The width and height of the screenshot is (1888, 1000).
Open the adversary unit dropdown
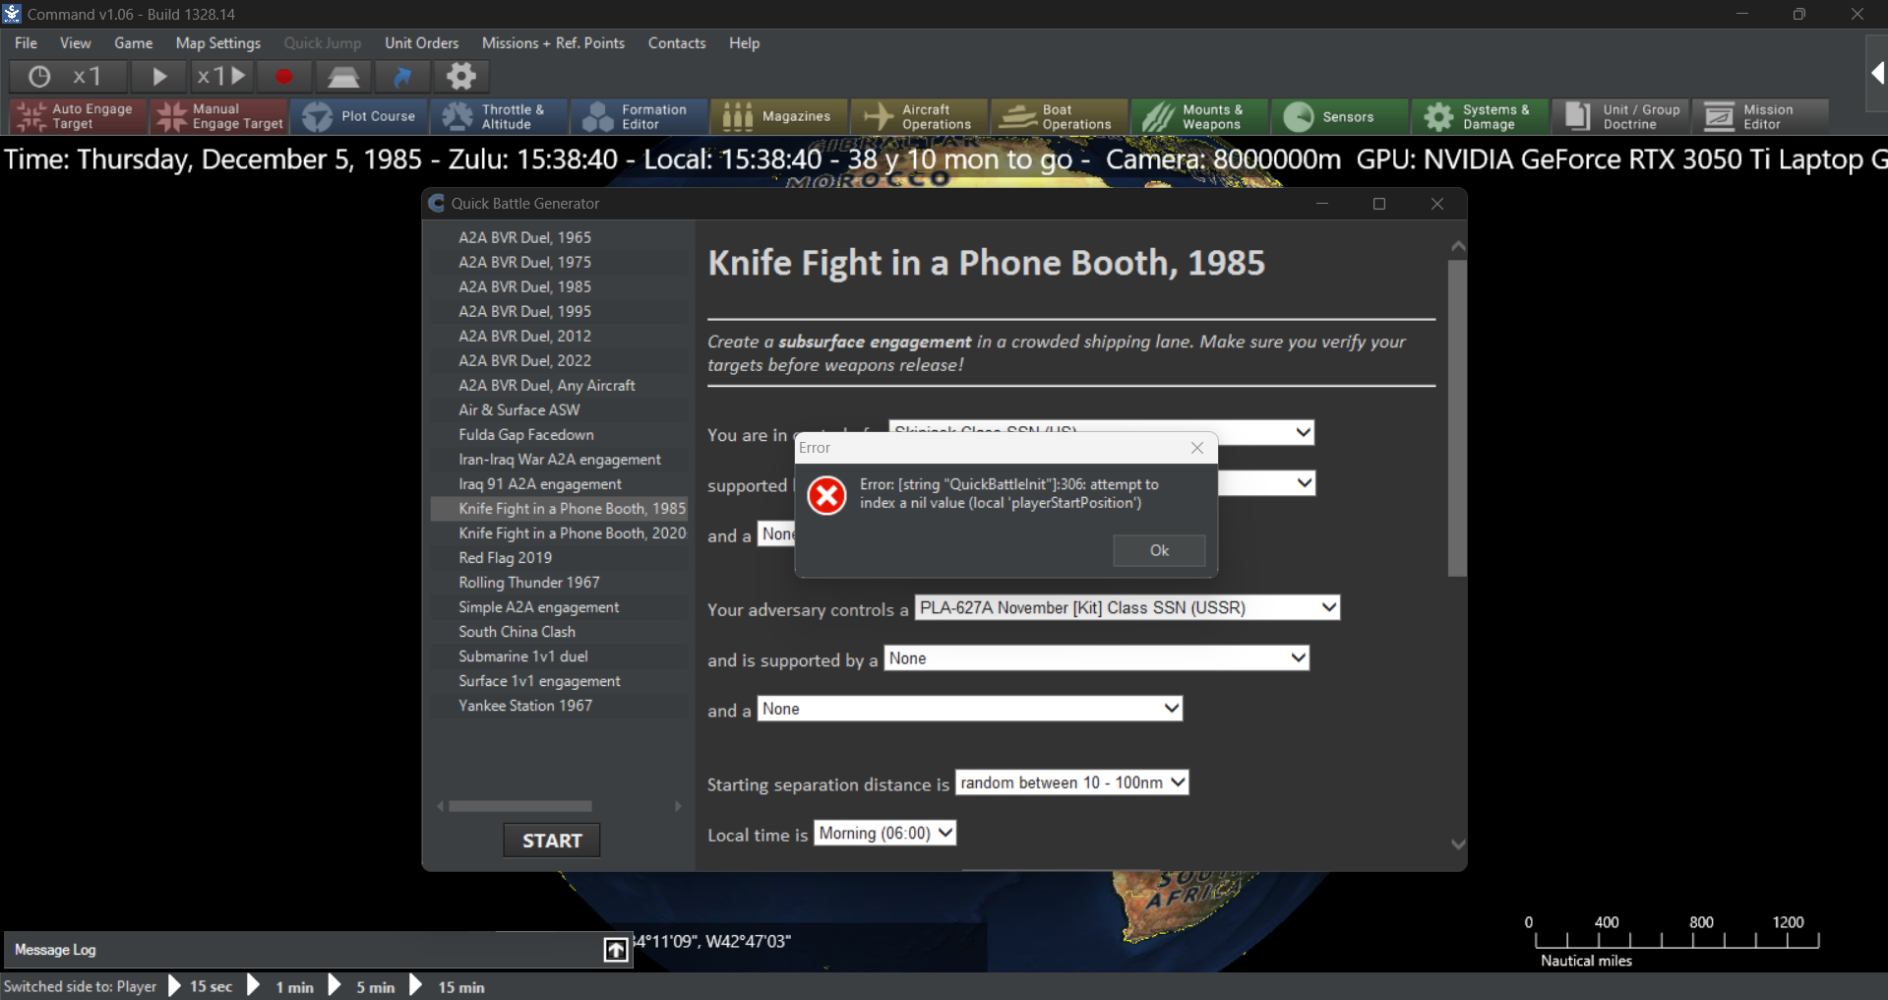pyautogui.click(x=1127, y=607)
